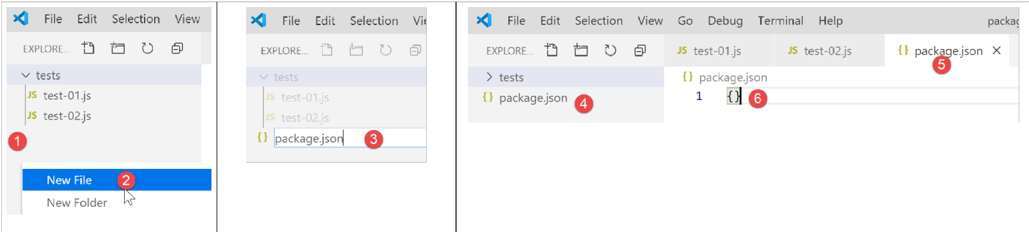Collapse tests folder chevron in left panel
1029x232 pixels.
tap(26, 75)
